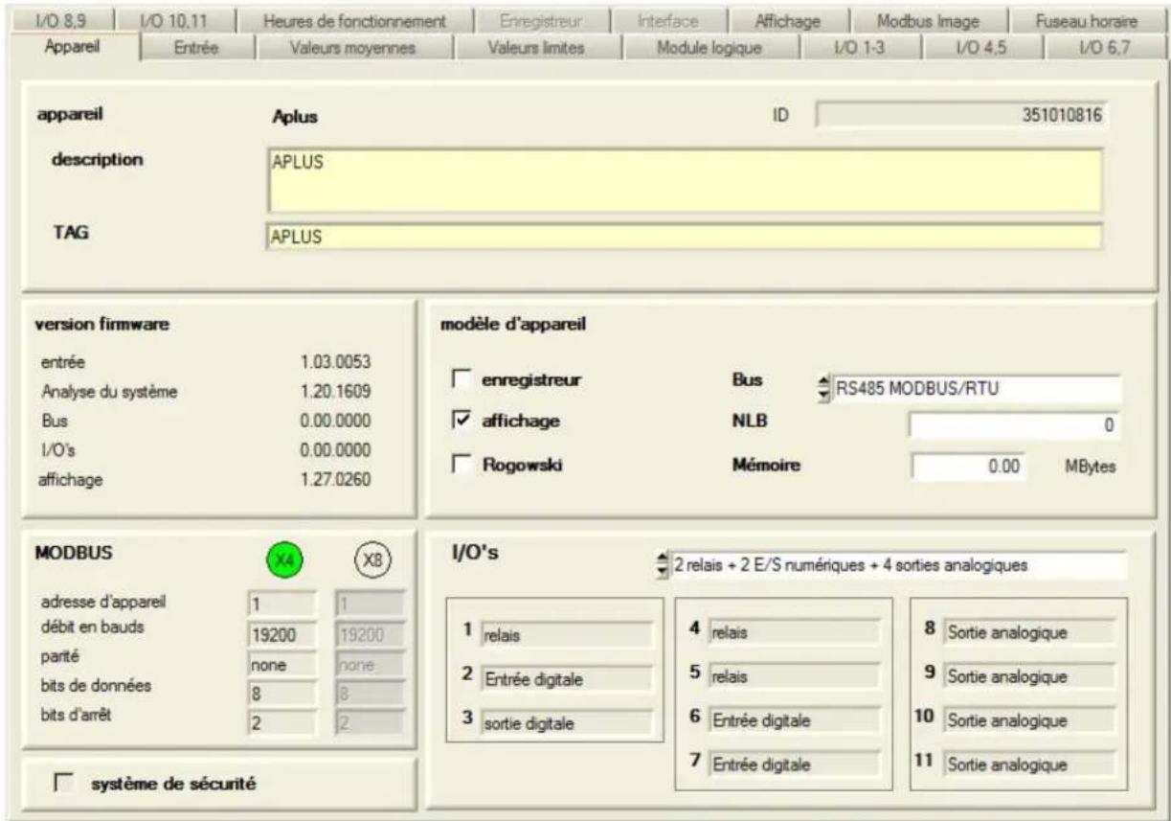Click entrée firmware version 1.03.0053
1171x821 pixels.
[333, 361]
